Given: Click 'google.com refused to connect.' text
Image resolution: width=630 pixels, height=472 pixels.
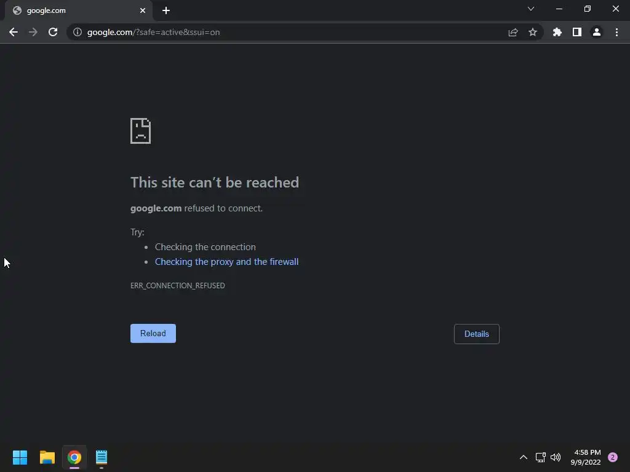Looking at the screenshot, I should coord(196,208).
